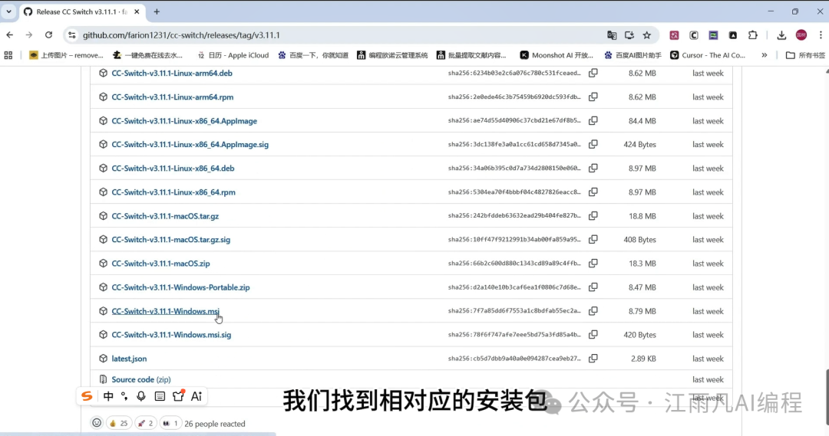Toggle Chinese input mode 中
The height and width of the screenshot is (436, 829).
108,396
